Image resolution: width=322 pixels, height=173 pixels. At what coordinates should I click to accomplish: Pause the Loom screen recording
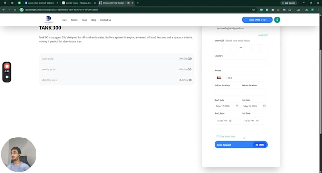7,77
